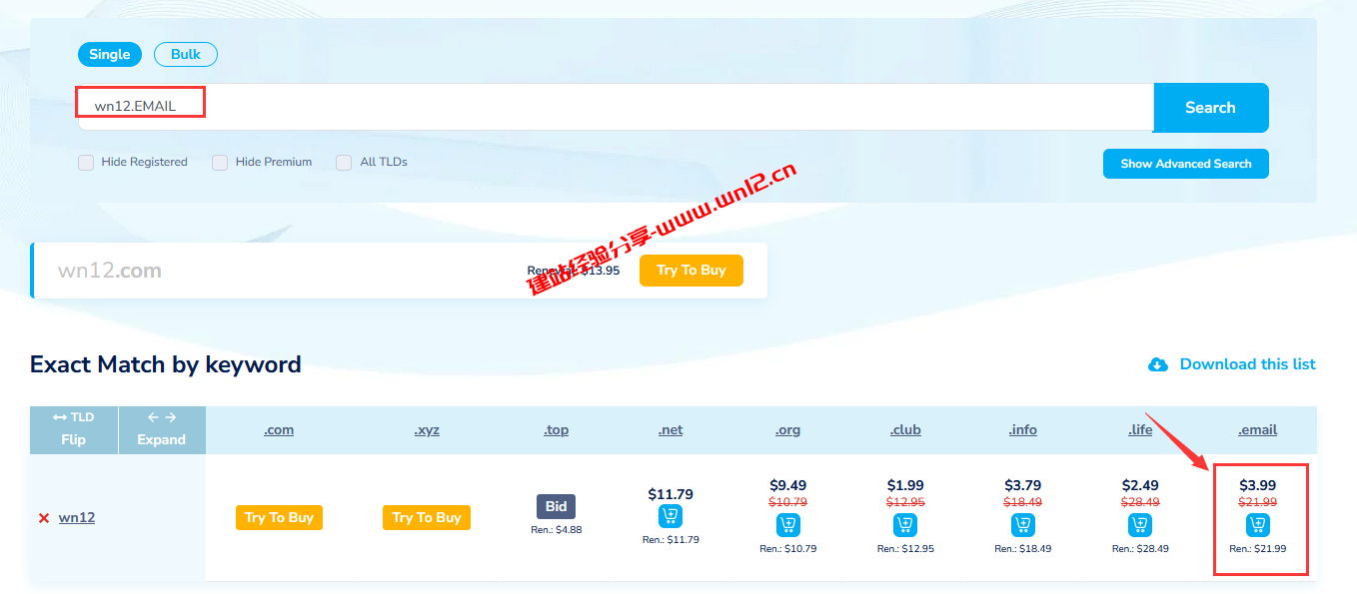The height and width of the screenshot is (594, 1357).
Task: Enable All TLDs filter
Action: pos(344,162)
